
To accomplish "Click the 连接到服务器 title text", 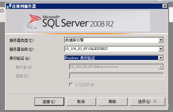I will click(x=24, y=6).
